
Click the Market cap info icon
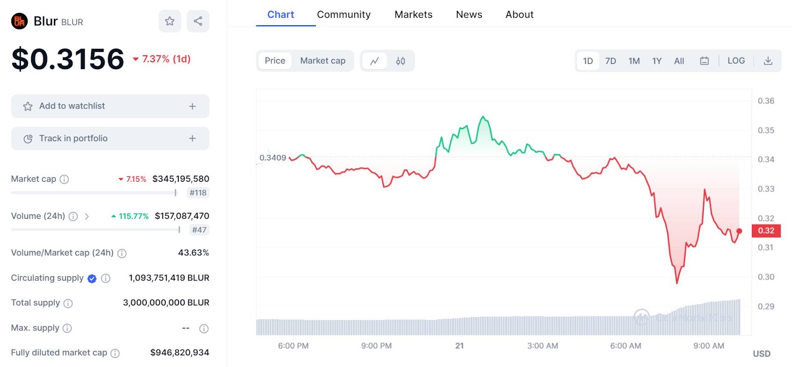64,179
